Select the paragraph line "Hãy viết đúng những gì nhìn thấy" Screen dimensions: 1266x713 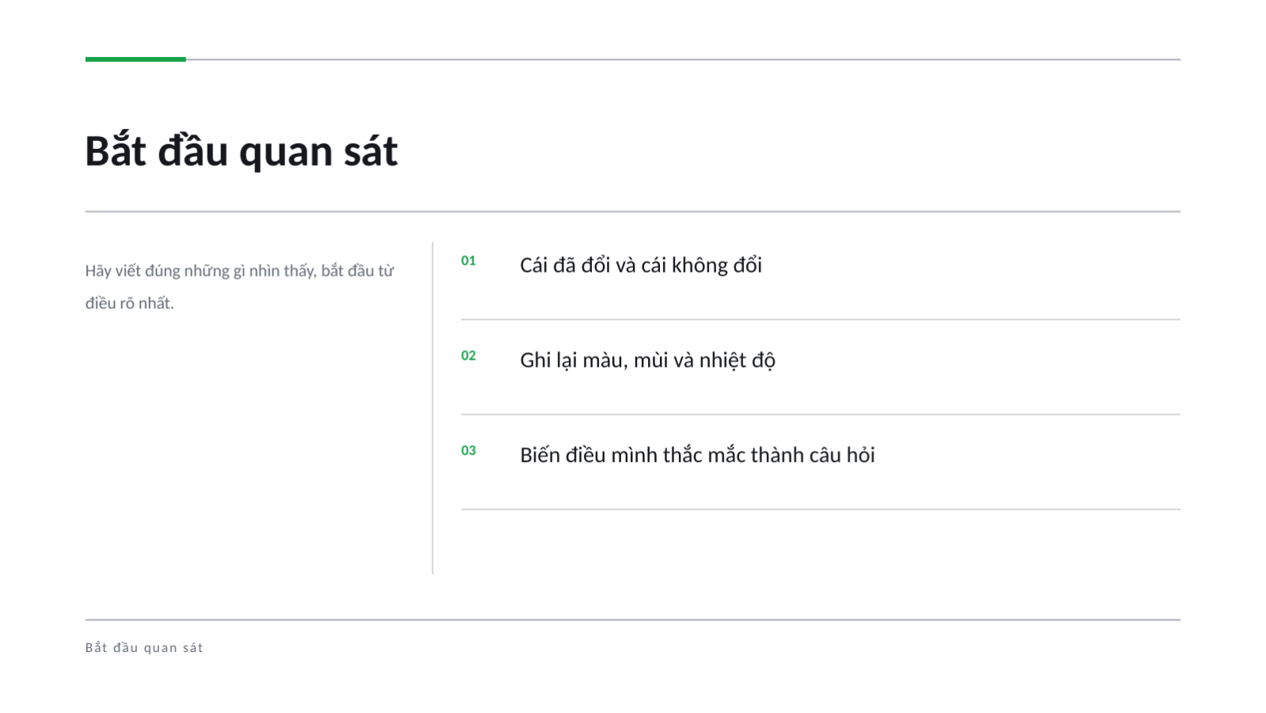(x=200, y=271)
